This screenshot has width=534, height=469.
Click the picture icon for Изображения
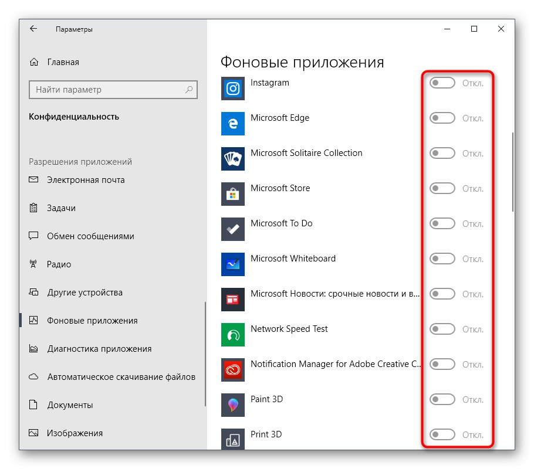pos(33,433)
